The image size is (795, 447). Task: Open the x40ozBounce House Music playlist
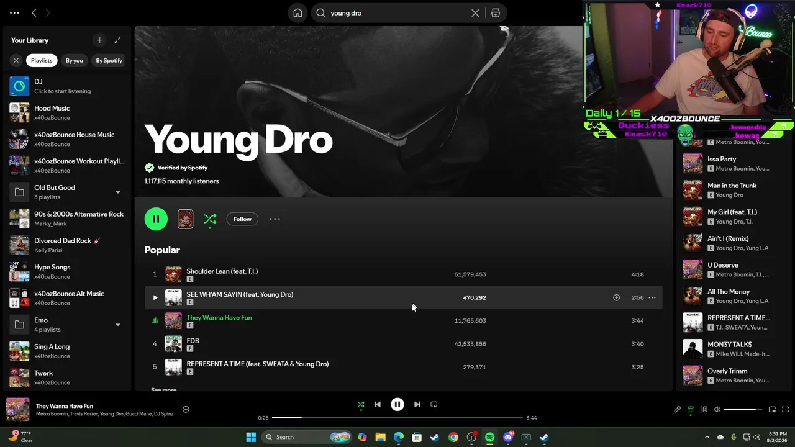click(68, 139)
